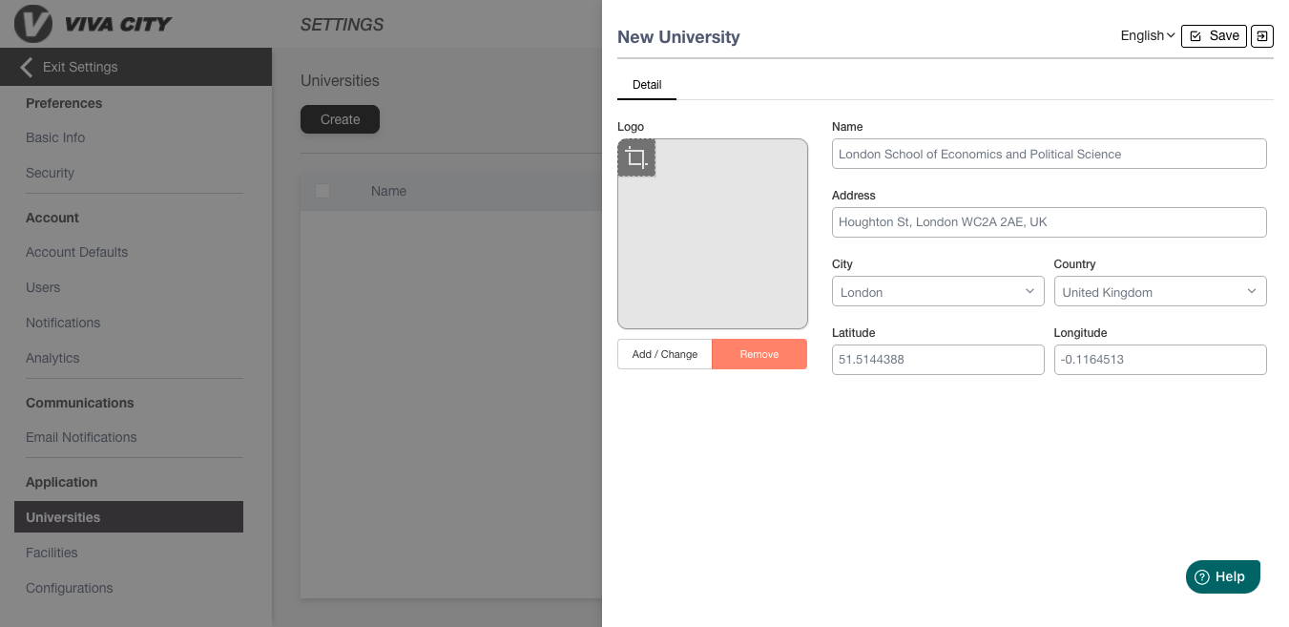The width and height of the screenshot is (1289, 627).
Task: Open the English language dropdown
Action: (x=1148, y=36)
